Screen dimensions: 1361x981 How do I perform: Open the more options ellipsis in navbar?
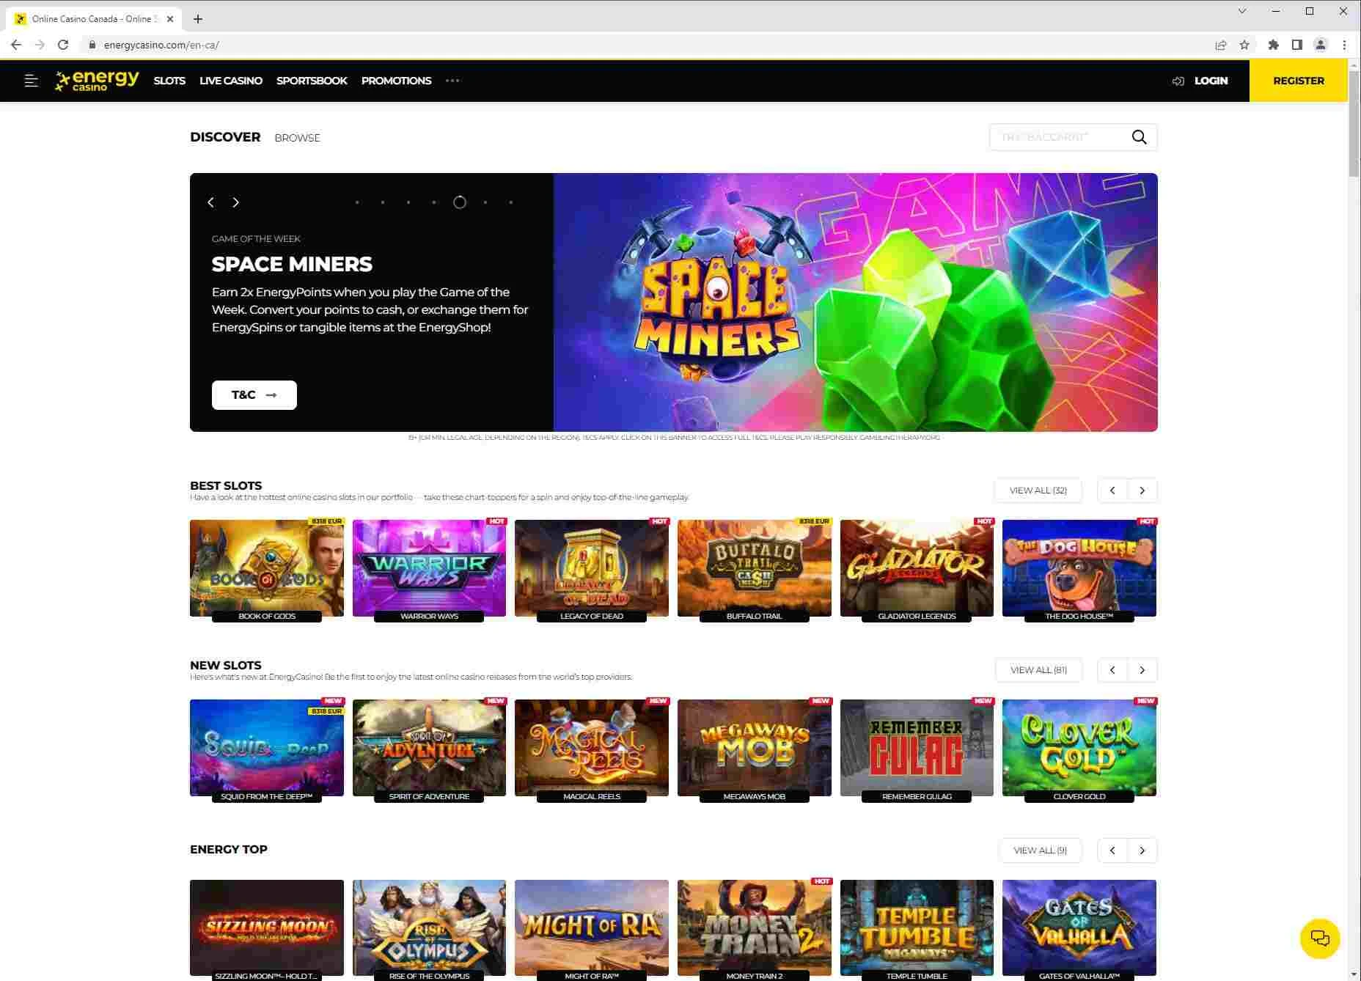click(452, 81)
